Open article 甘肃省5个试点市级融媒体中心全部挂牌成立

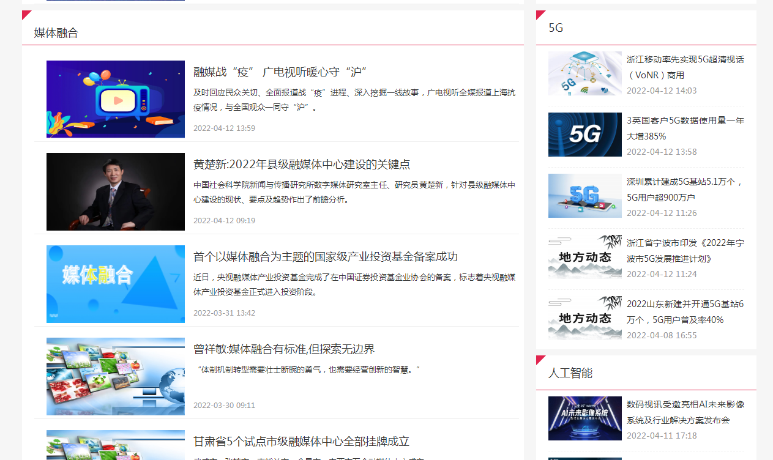tap(301, 441)
